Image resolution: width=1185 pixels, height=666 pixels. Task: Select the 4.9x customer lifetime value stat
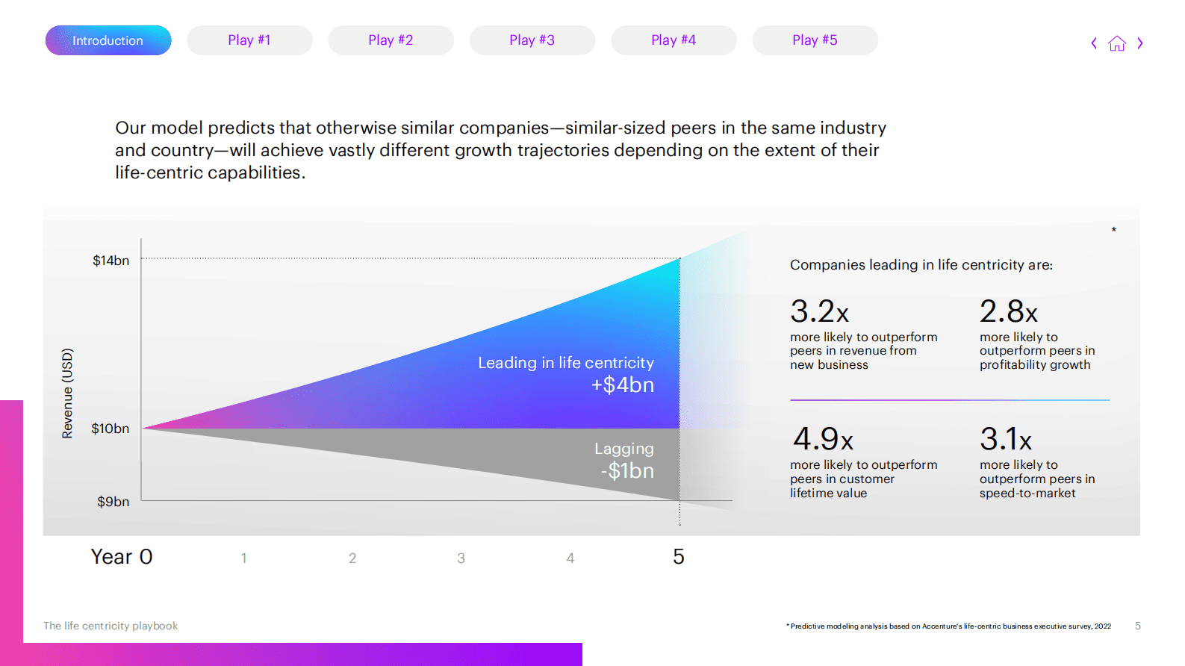pyautogui.click(x=823, y=439)
